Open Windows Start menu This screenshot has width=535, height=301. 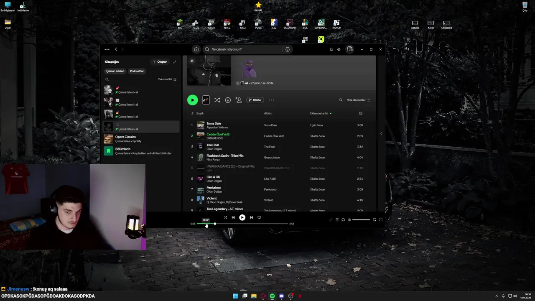pyautogui.click(x=235, y=296)
